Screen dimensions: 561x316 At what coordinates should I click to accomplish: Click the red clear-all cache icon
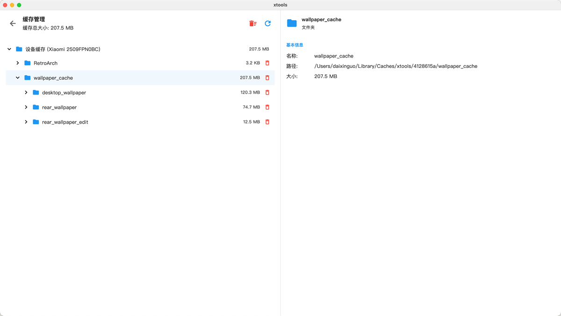click(252, 23)
